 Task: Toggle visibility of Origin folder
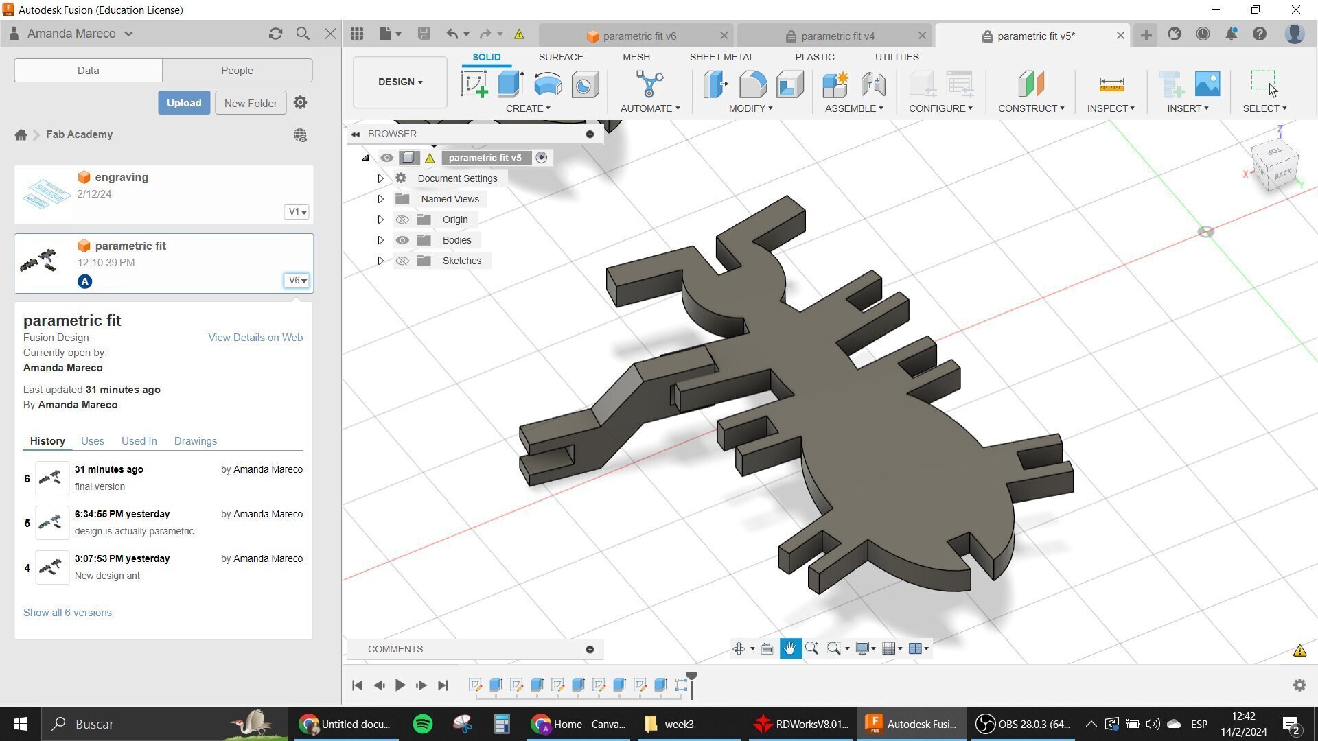click(x=402, y=220)
